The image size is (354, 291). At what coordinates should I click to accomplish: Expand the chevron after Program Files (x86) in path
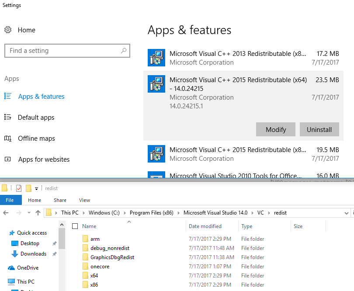[x=179, y=213]
